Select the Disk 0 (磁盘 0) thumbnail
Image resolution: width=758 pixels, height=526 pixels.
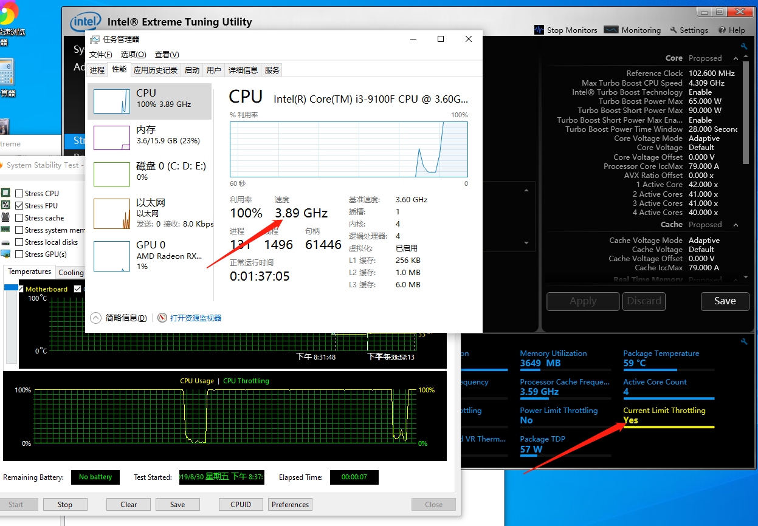pos(112,174)
